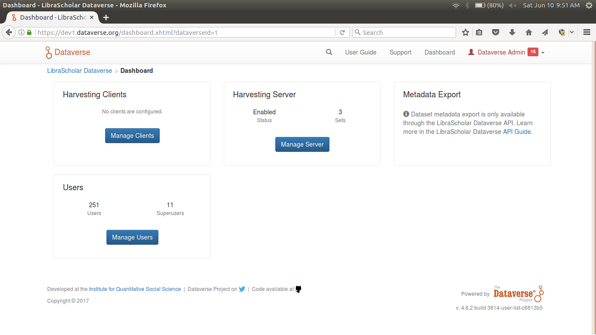Screen dimensions: 596x335
Task: Click the 'No clients are configured.' text
Action: pyautogui.click(x=132, y=112)
